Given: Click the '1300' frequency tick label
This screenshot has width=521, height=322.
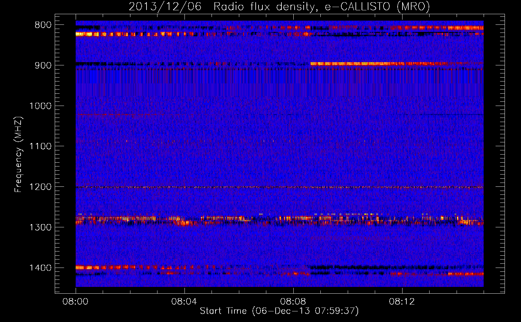Looking at the screenshot, I should tap(40, 227).
